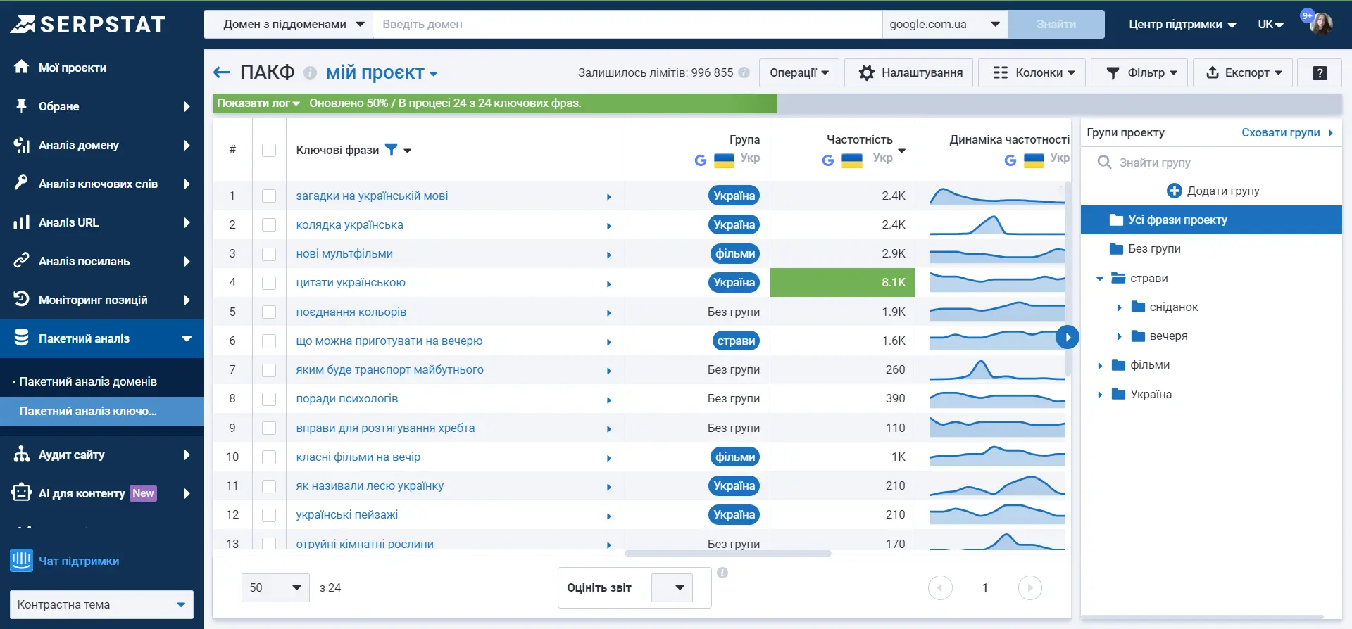Click the blue round arrow to scroll table right

[1068, 337]
